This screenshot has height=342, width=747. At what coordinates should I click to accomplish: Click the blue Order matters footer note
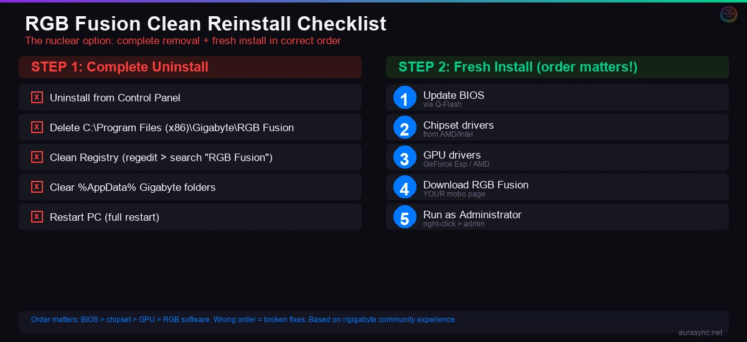(x=243, y=320)
